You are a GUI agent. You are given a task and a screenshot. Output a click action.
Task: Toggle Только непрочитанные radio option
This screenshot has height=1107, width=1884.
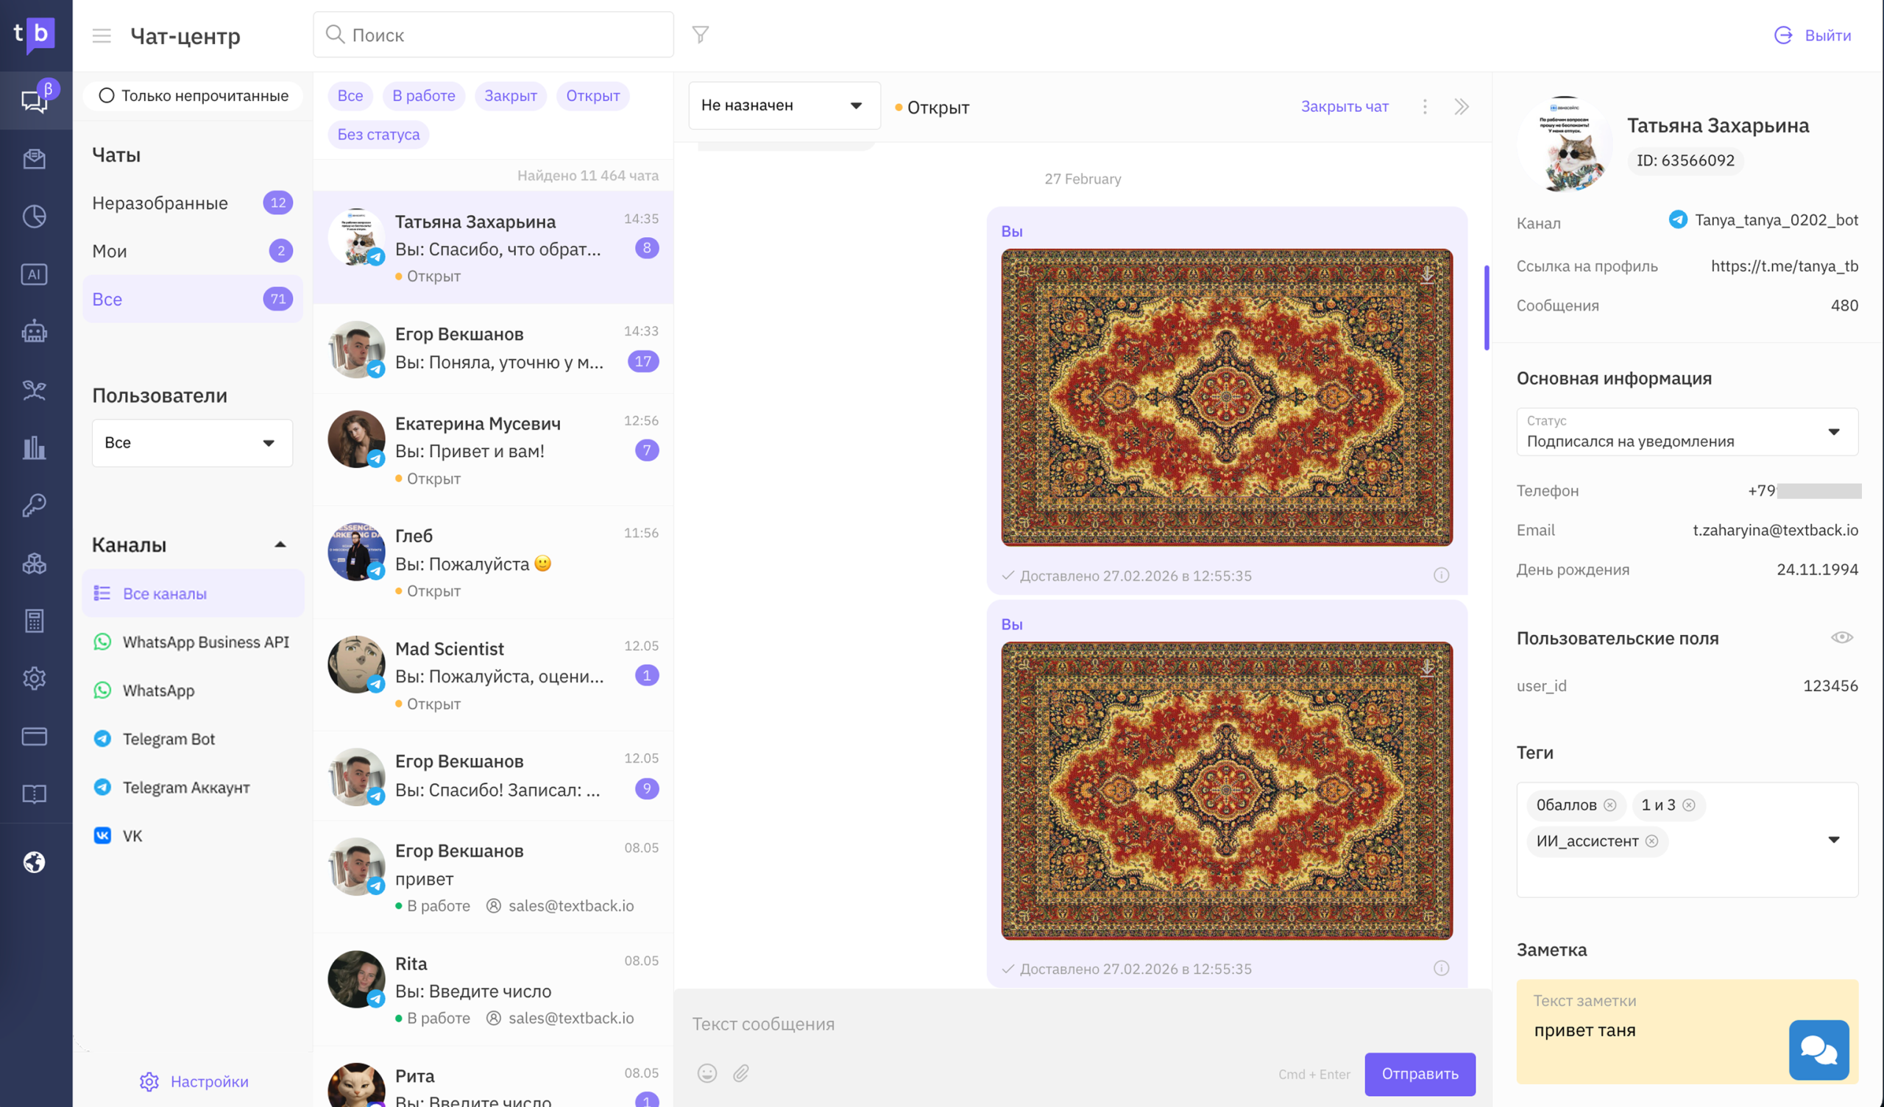(193, 96)
